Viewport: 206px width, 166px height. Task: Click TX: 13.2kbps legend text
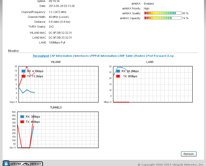[x=35, y=76]
